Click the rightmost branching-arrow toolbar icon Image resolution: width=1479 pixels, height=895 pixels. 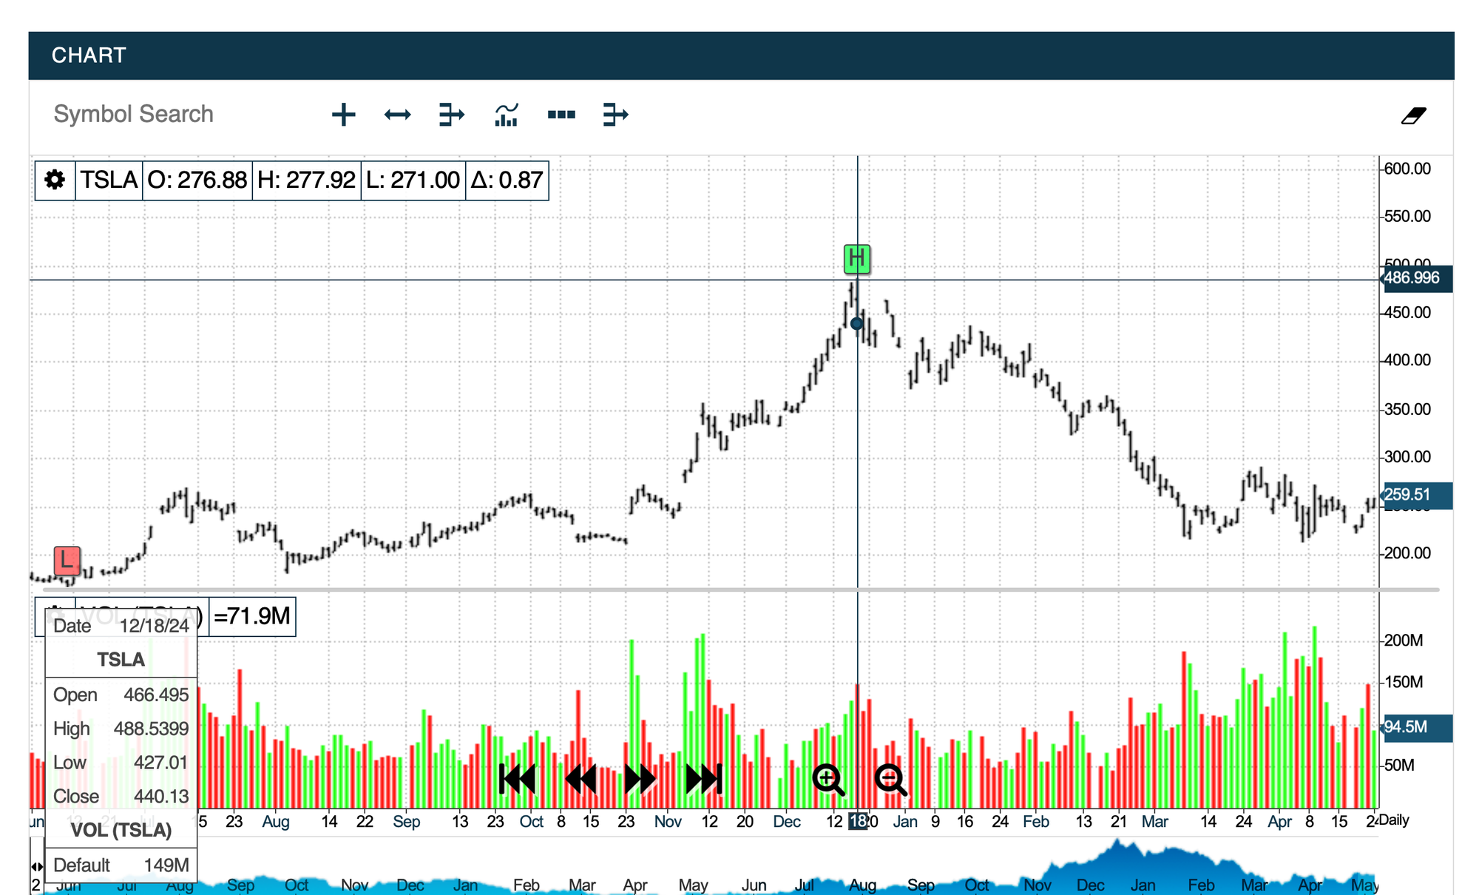(615, 115)
